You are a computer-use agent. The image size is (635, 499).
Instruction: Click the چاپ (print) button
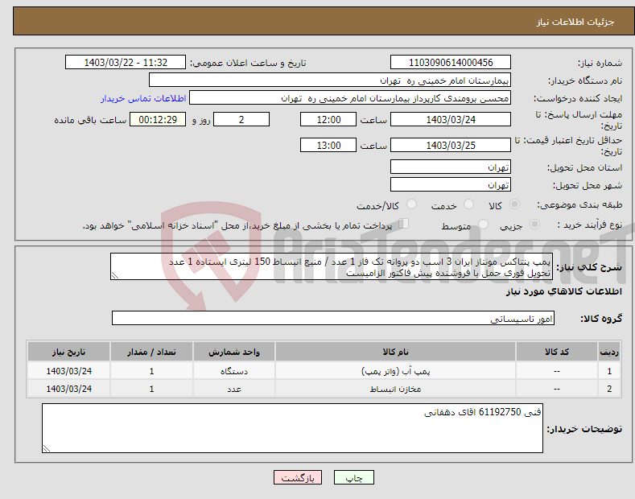(353, 477)
